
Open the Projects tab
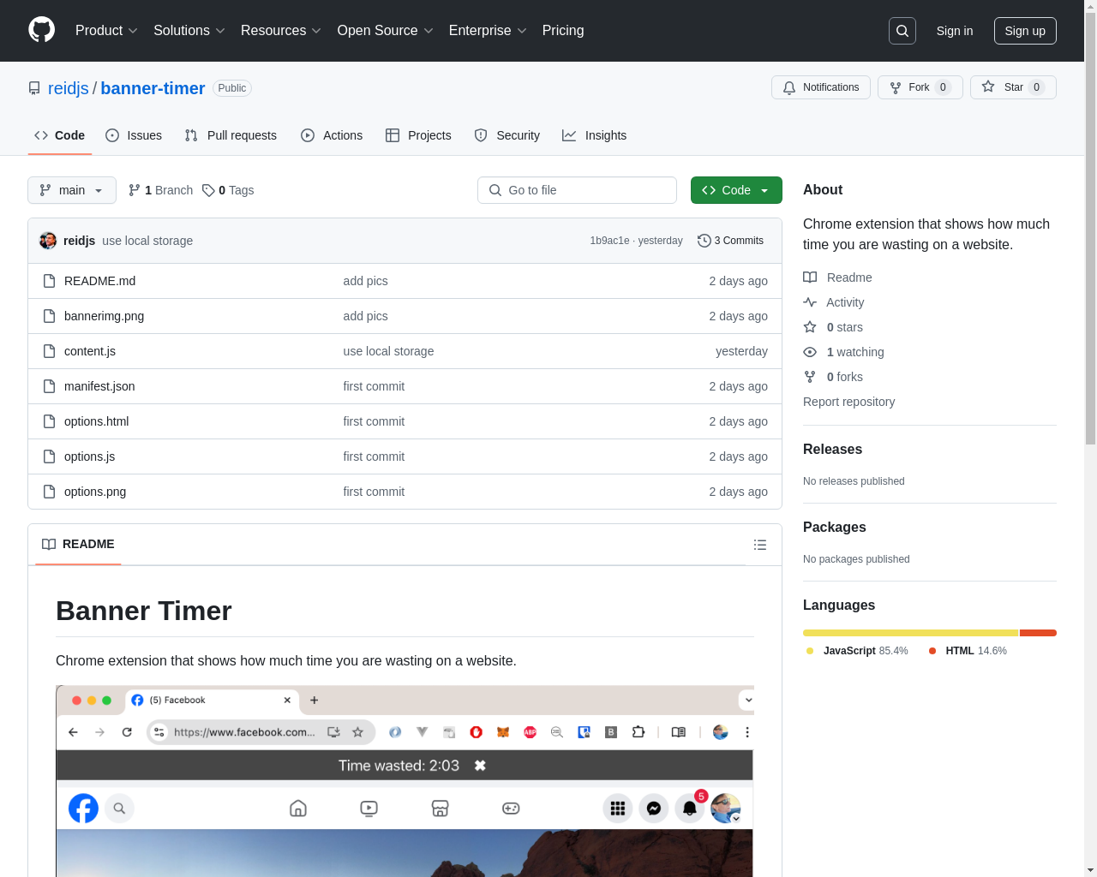click(x=418, y=135)
